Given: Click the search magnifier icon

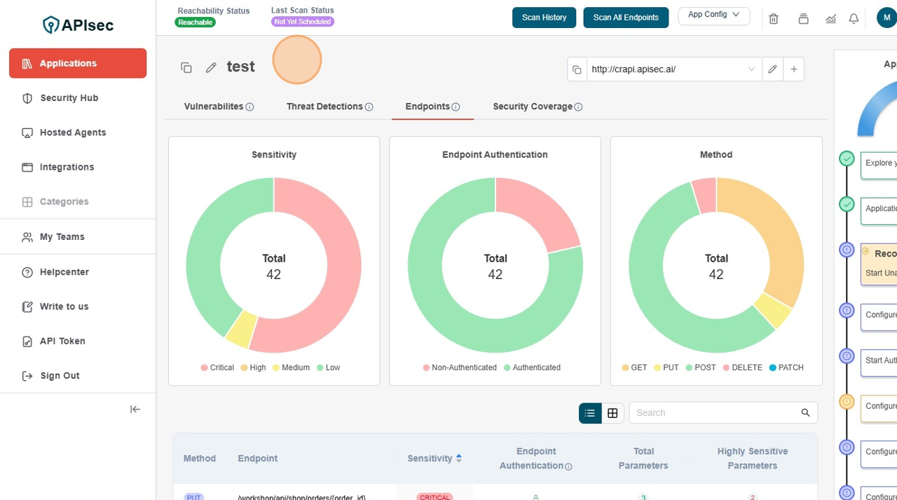Looking at the screenshot, I should [x=805, y=413].
